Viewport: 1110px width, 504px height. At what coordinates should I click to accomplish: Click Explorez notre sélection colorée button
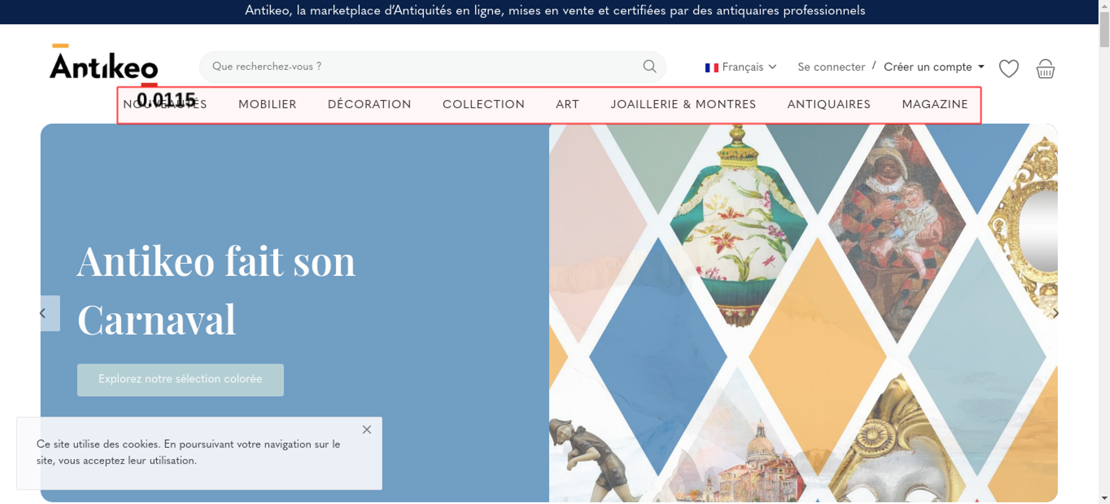click(180, 380)
